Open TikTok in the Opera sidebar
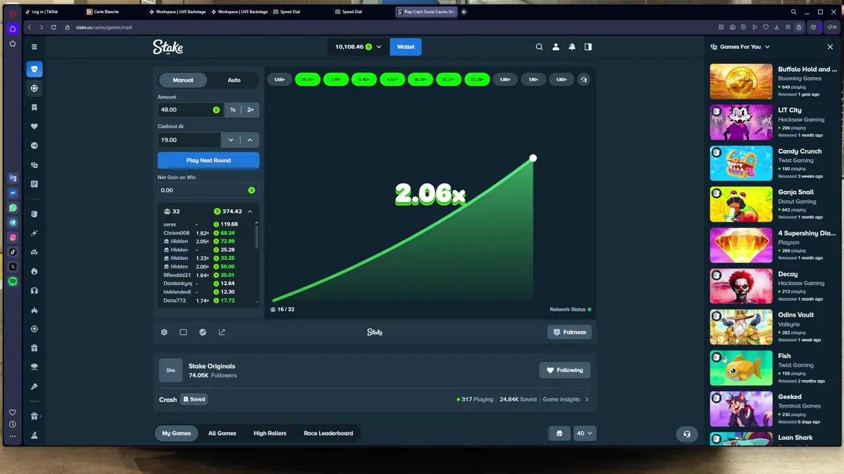 pyautogui.click(x=13, y=252)
